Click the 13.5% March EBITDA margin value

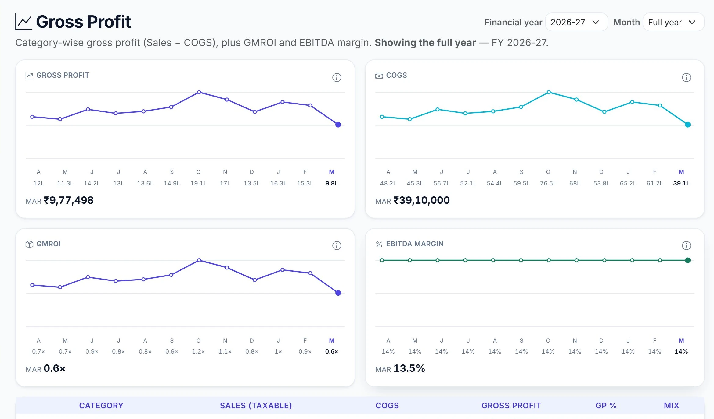[409, 368]
